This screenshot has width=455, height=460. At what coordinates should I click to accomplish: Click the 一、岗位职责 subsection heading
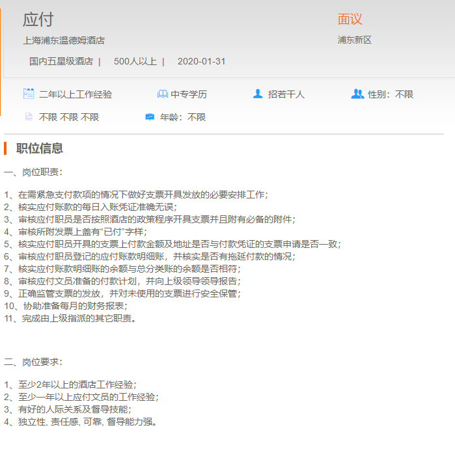point(33,172)
